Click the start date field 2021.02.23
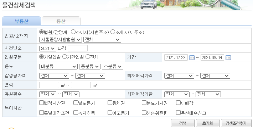 tap(176, 57)
